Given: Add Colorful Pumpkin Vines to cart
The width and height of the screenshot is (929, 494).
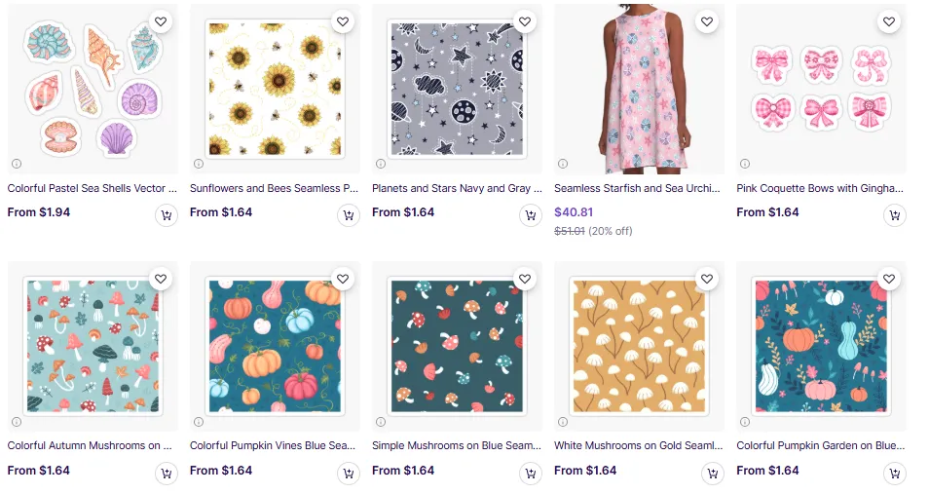Looking at the screenshot, I should (349, 474).
